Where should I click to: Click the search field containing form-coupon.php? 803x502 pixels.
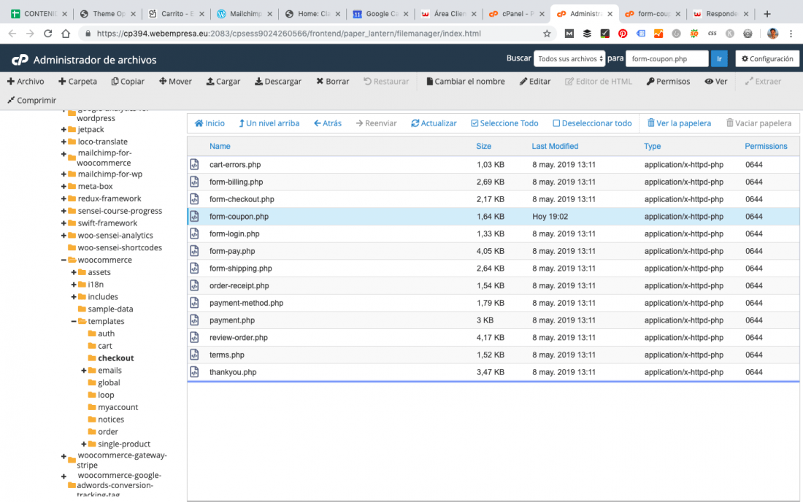click(x=666, y=59)
